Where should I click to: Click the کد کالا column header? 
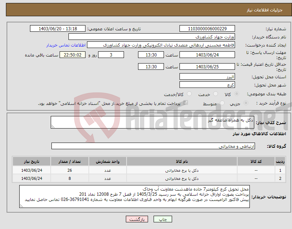tap(256, 161)
